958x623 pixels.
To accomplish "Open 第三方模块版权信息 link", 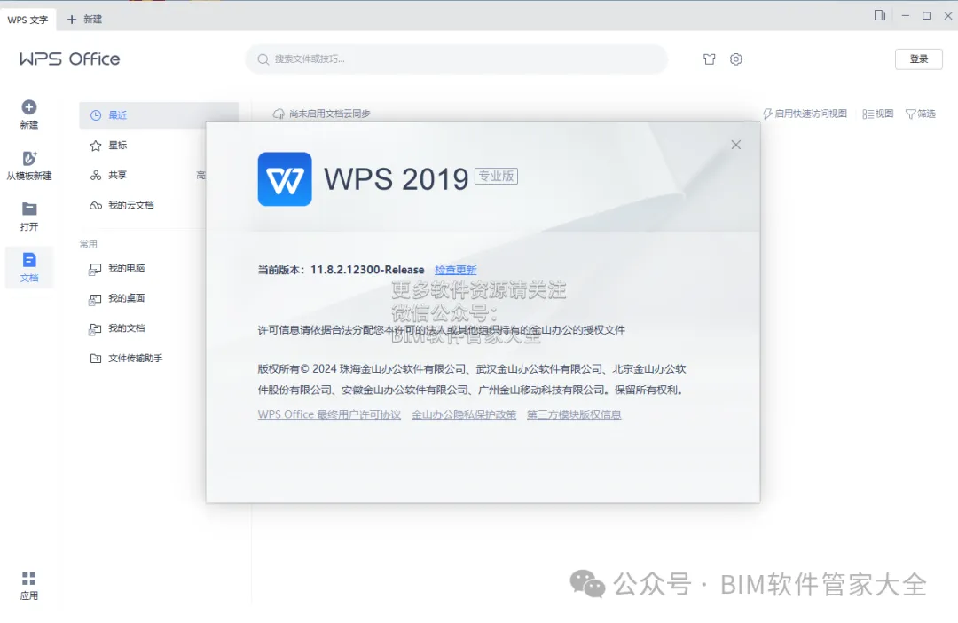I will [x=574, y=414].
